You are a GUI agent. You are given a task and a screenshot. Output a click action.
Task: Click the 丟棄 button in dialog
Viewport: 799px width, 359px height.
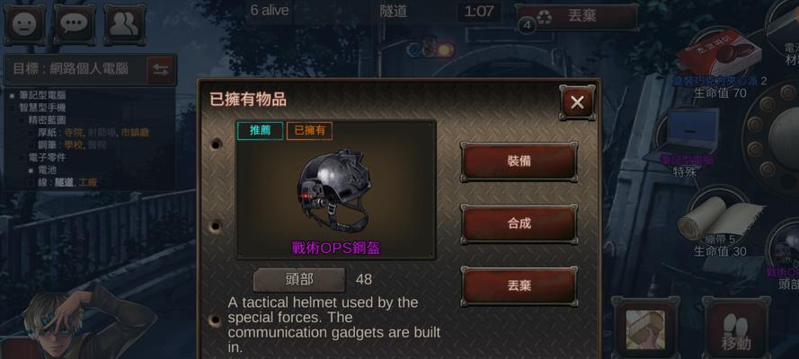click(519, 286)
